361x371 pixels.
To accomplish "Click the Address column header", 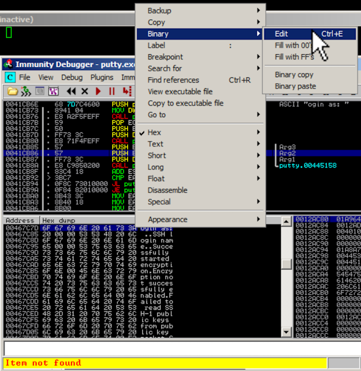I will pos(20,220).
